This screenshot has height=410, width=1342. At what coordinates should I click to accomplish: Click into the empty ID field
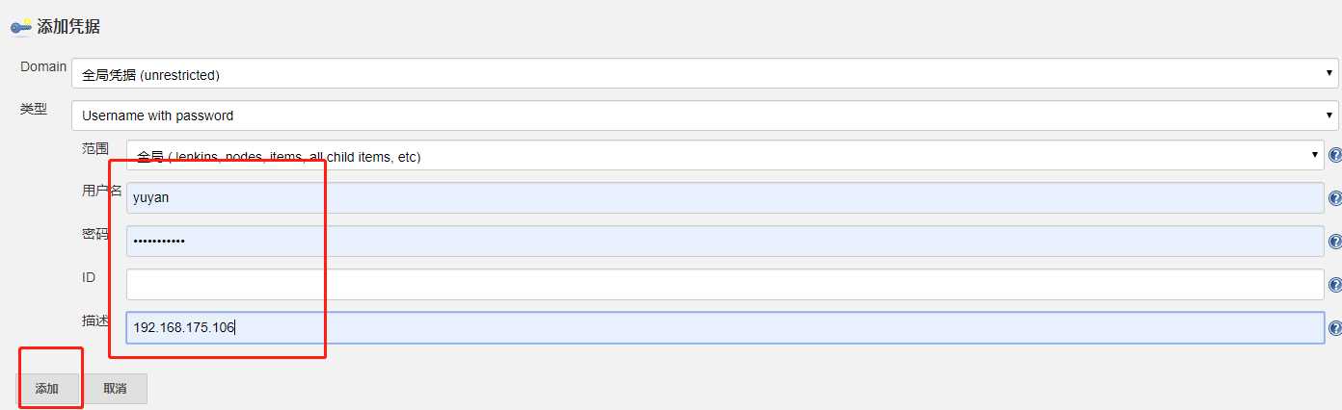coord(725,284)
